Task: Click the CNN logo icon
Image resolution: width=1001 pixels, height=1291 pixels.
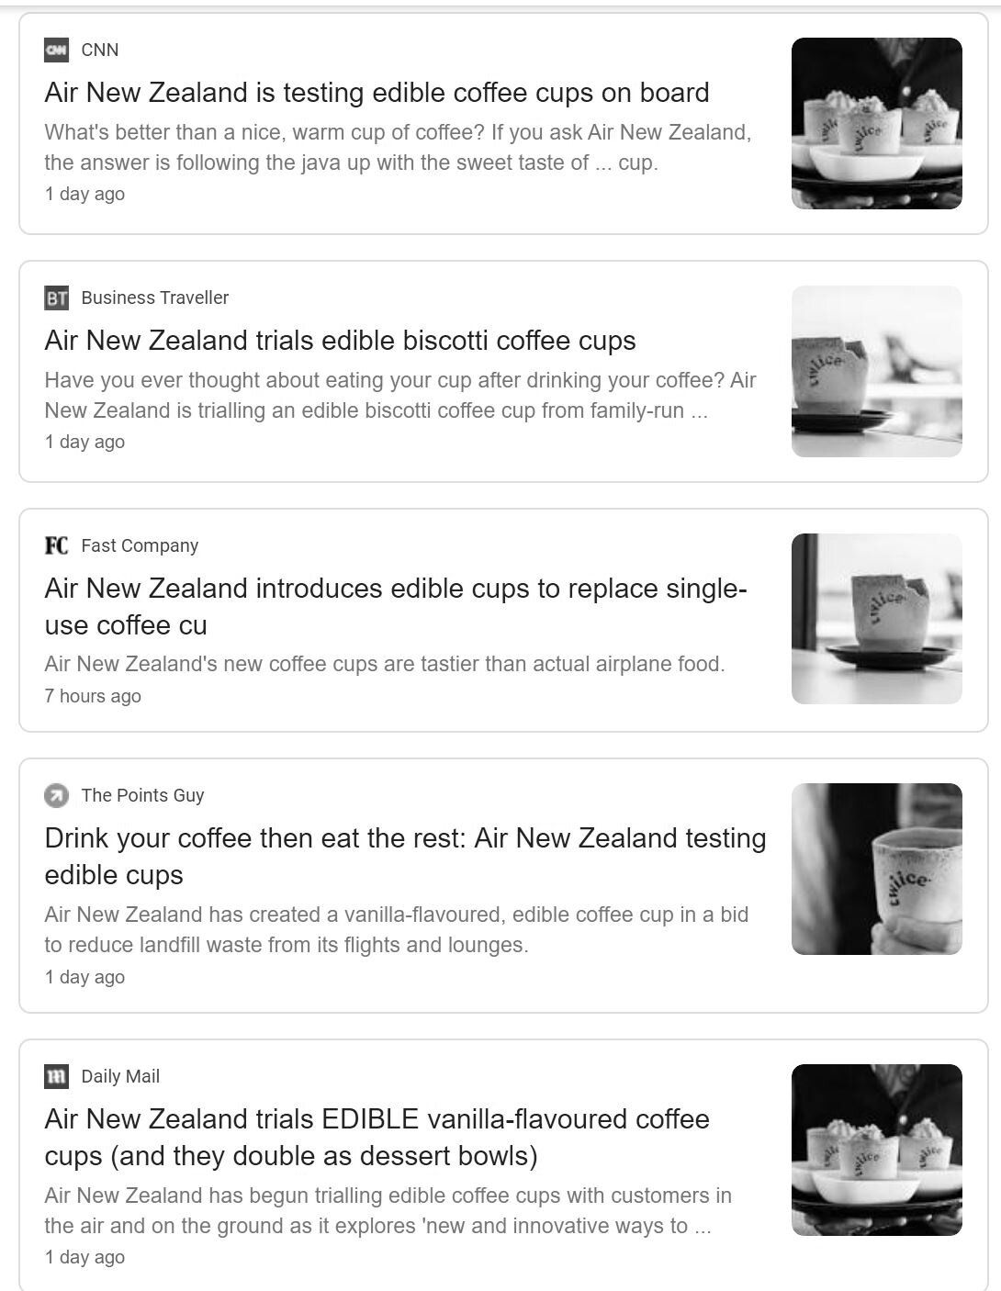Action: 56,50
